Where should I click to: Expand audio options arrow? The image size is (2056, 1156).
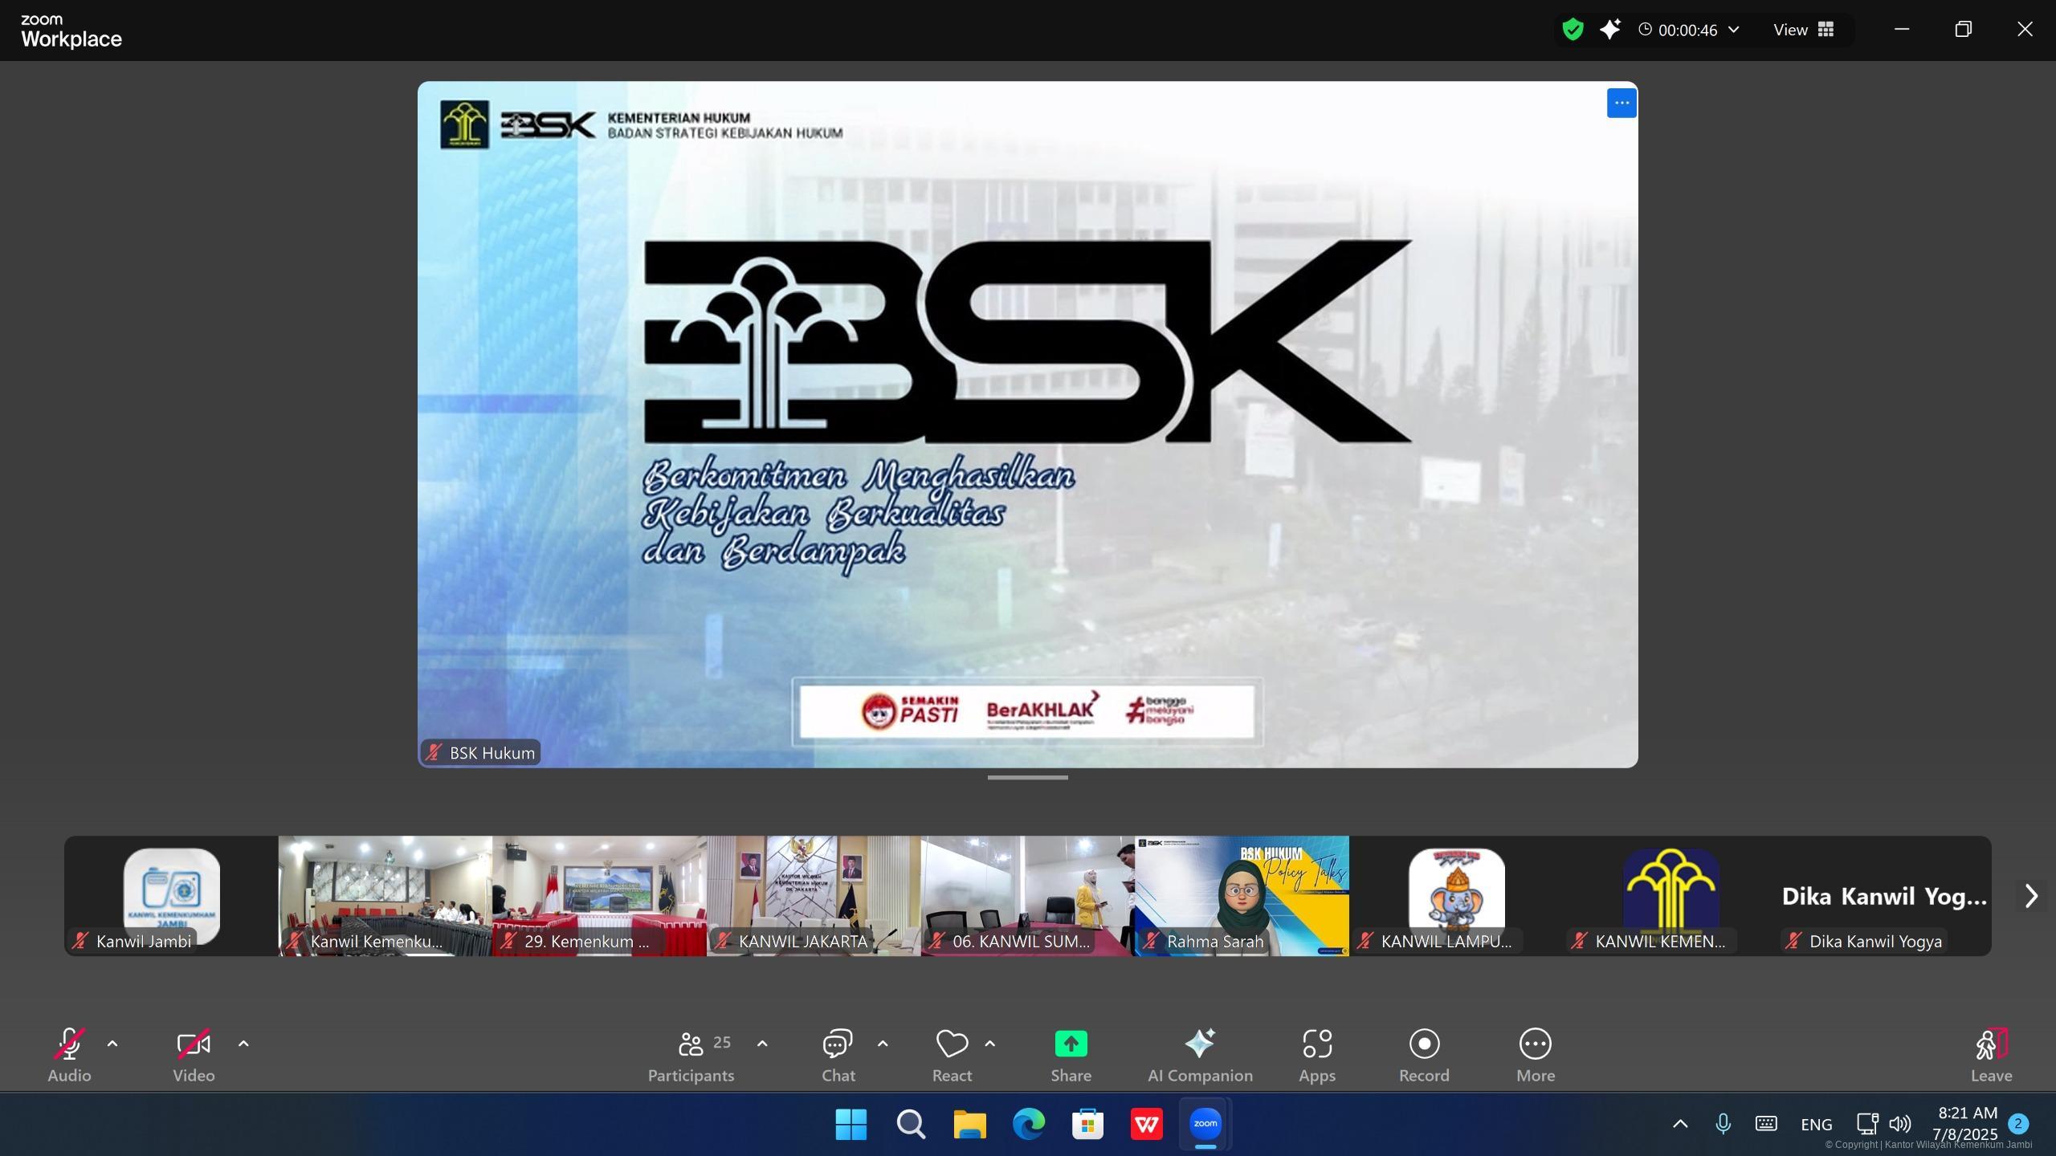click(x=112, y=1044)
